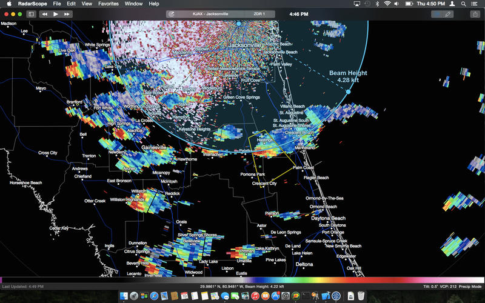
Task: Open the View menu
Action: tap(87, 4)
